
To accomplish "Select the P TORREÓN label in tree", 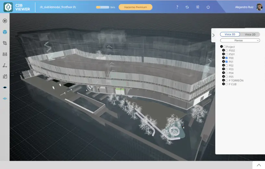I will click(236, 81).
